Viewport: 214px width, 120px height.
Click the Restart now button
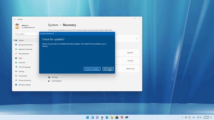130,69
